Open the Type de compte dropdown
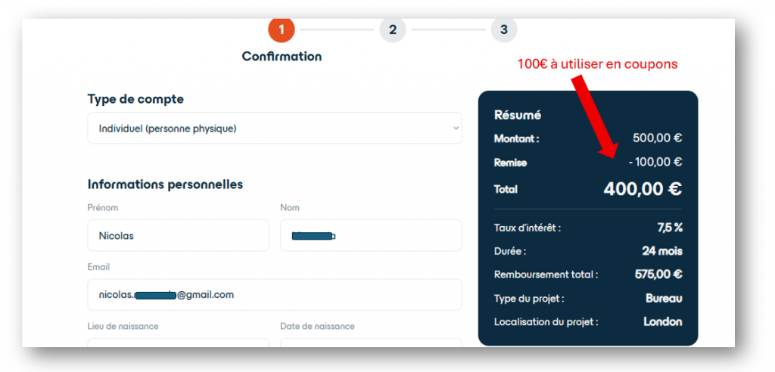This screenshot has width=775, height=372. (275, 129)
